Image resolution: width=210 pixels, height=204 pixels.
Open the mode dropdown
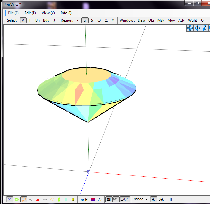coord(140,199)
